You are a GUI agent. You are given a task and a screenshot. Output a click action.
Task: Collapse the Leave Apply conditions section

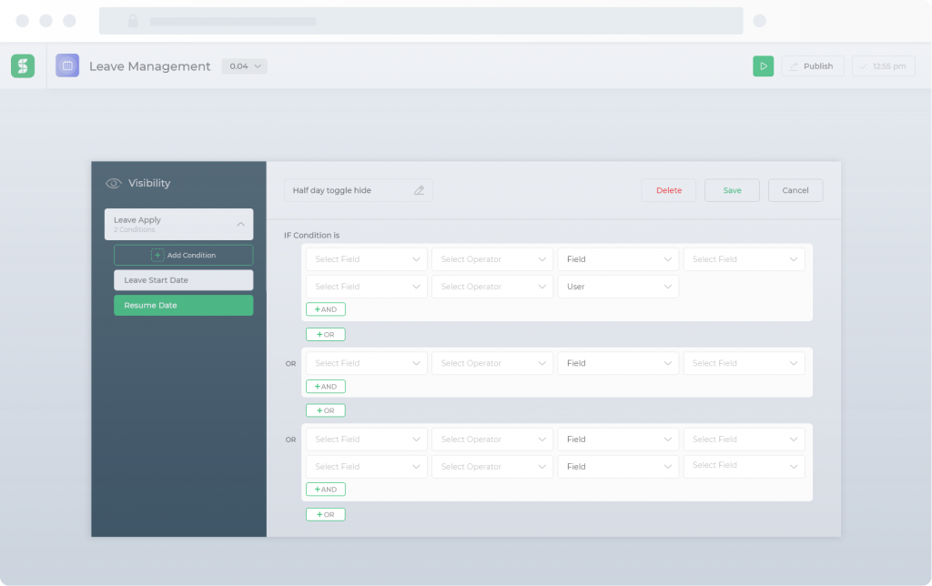click(x=240, y=224)
